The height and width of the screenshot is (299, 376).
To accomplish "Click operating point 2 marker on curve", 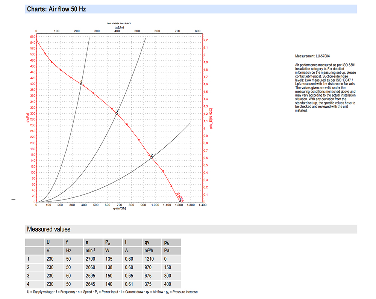I will coord(152,157).
